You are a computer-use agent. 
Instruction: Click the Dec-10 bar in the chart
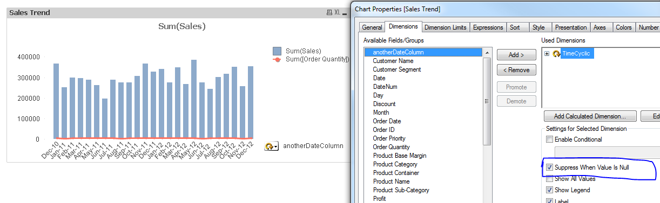[x=56, y=101]
